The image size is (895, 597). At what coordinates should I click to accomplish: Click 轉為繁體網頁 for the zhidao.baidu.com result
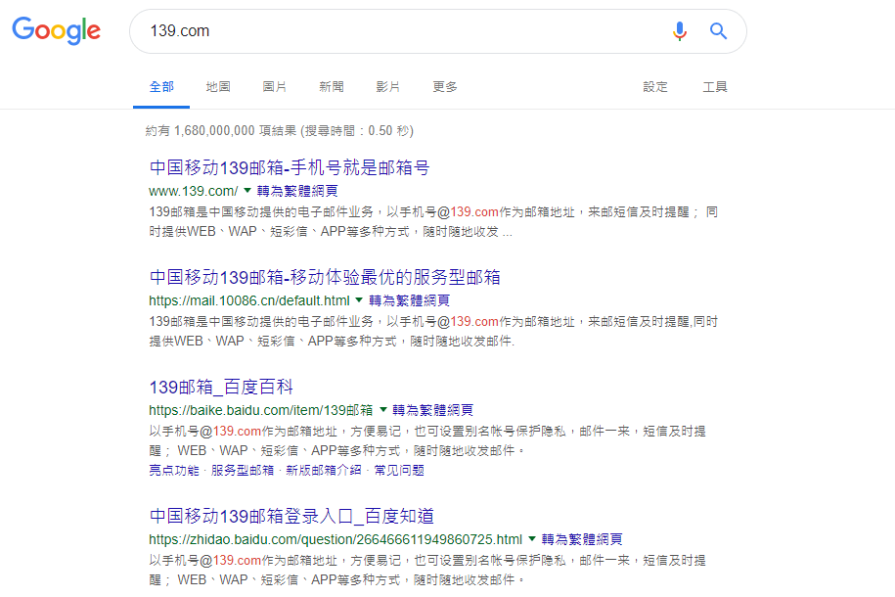click(x=582, y=539)
